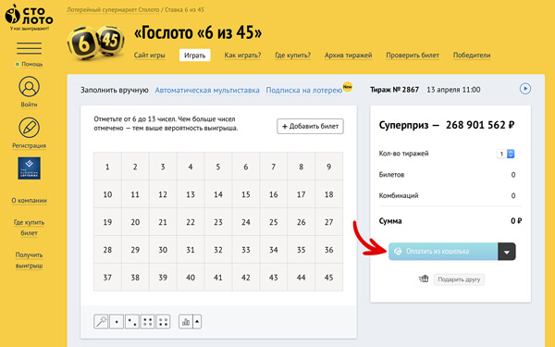The height and width of the screenshot is (347, 555).
Task: Click the Подарить другу button
Action: pos(459,279)
